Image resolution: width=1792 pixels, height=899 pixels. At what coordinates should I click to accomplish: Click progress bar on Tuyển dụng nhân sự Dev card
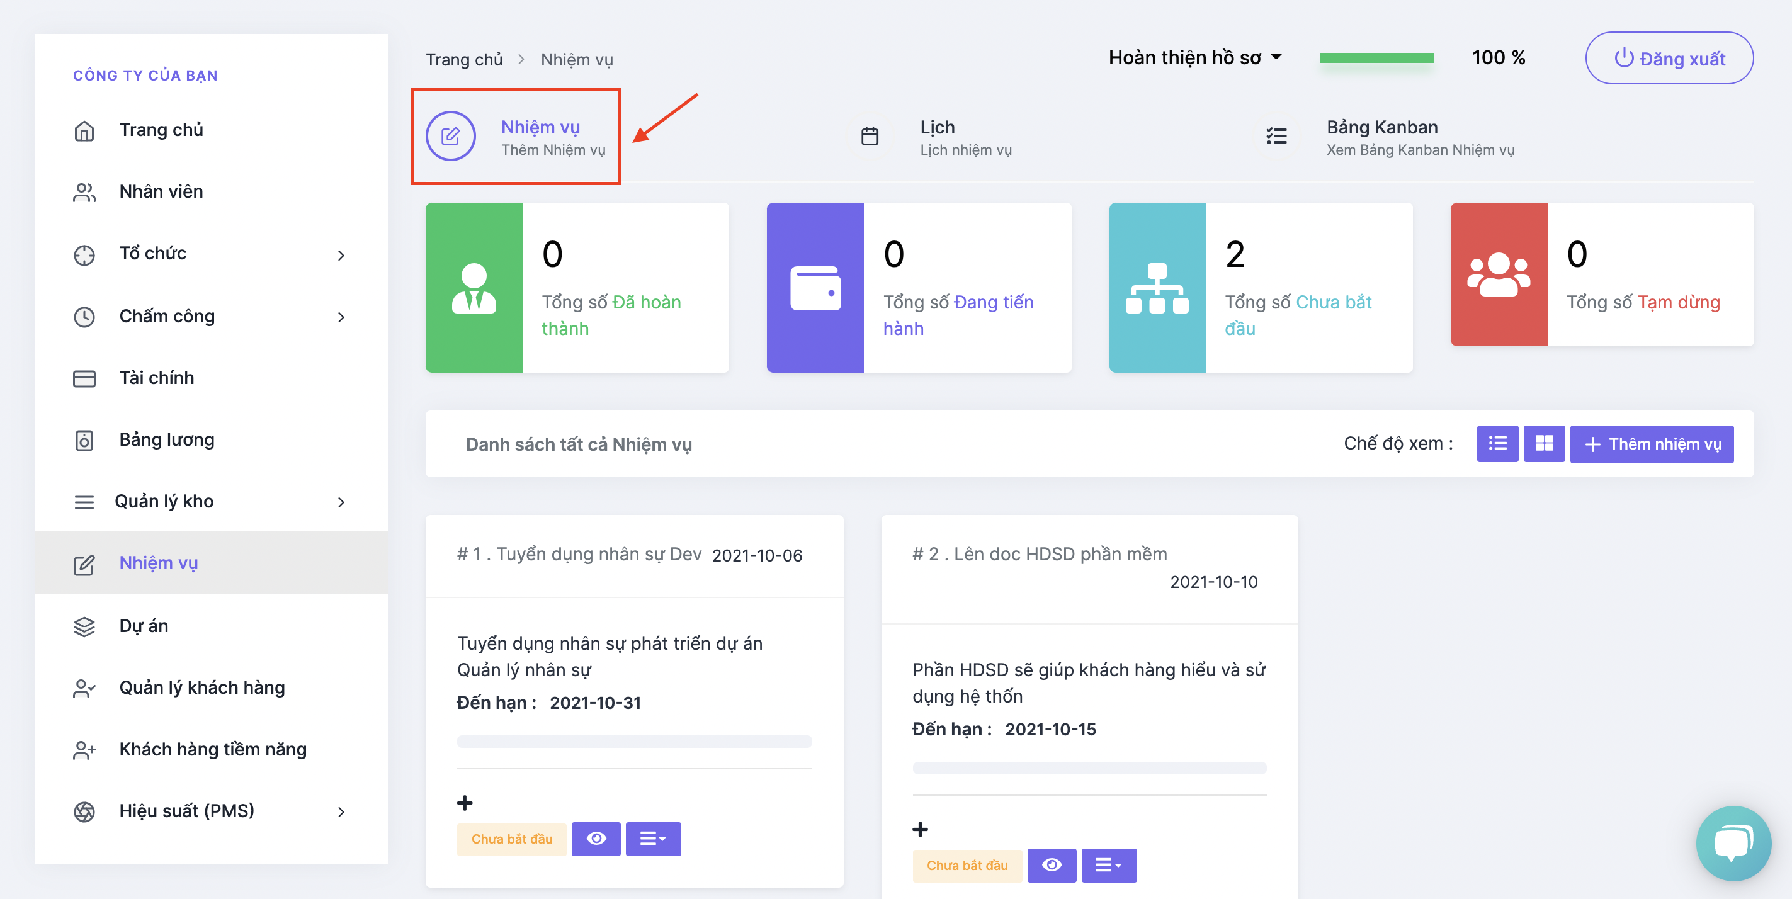pyautogui.click(x=635, y=741)
